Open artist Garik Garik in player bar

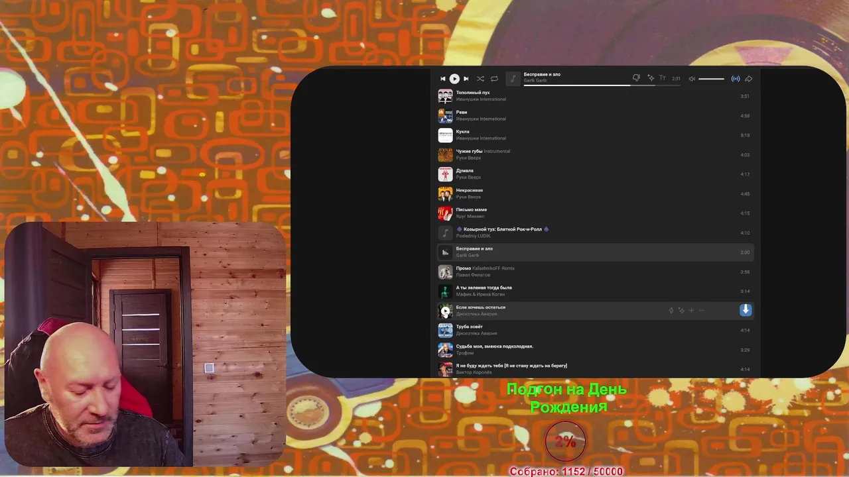coord(535,80)
